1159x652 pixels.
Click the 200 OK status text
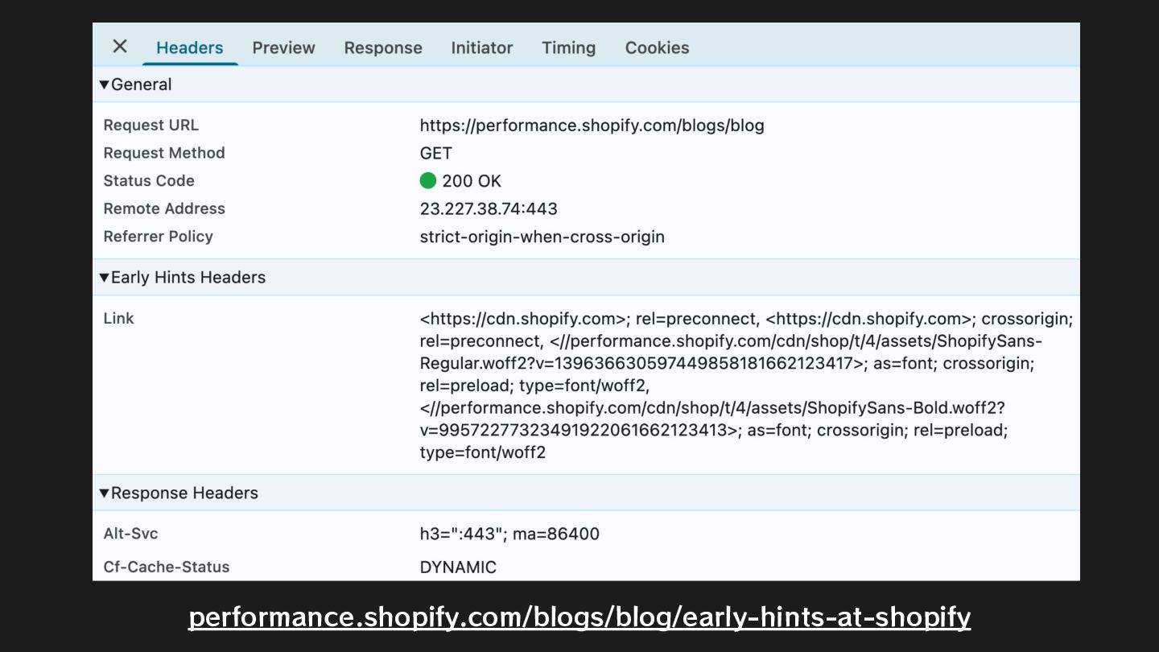pos(472,181)
